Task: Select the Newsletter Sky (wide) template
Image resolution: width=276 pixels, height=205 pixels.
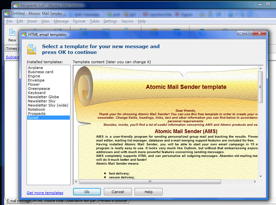Action: [48, 105]
